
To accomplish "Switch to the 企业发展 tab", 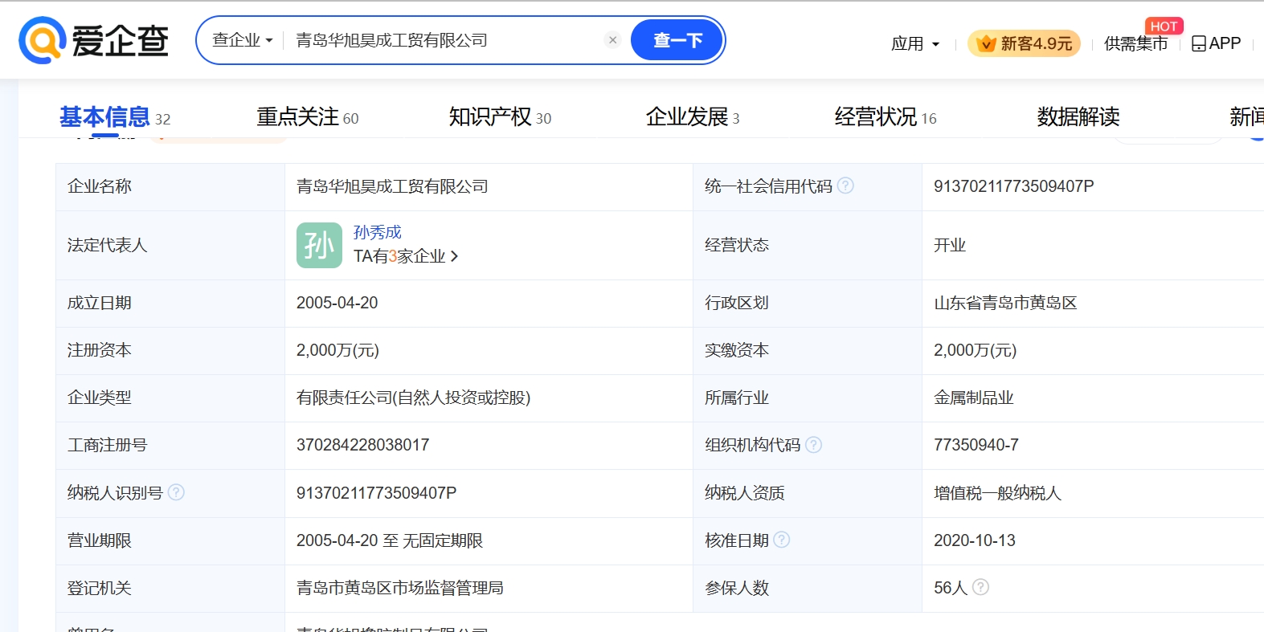I will 692,117.
